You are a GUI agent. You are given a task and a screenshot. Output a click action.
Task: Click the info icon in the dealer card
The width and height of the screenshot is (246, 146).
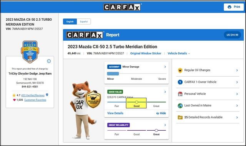coord(49,61)
